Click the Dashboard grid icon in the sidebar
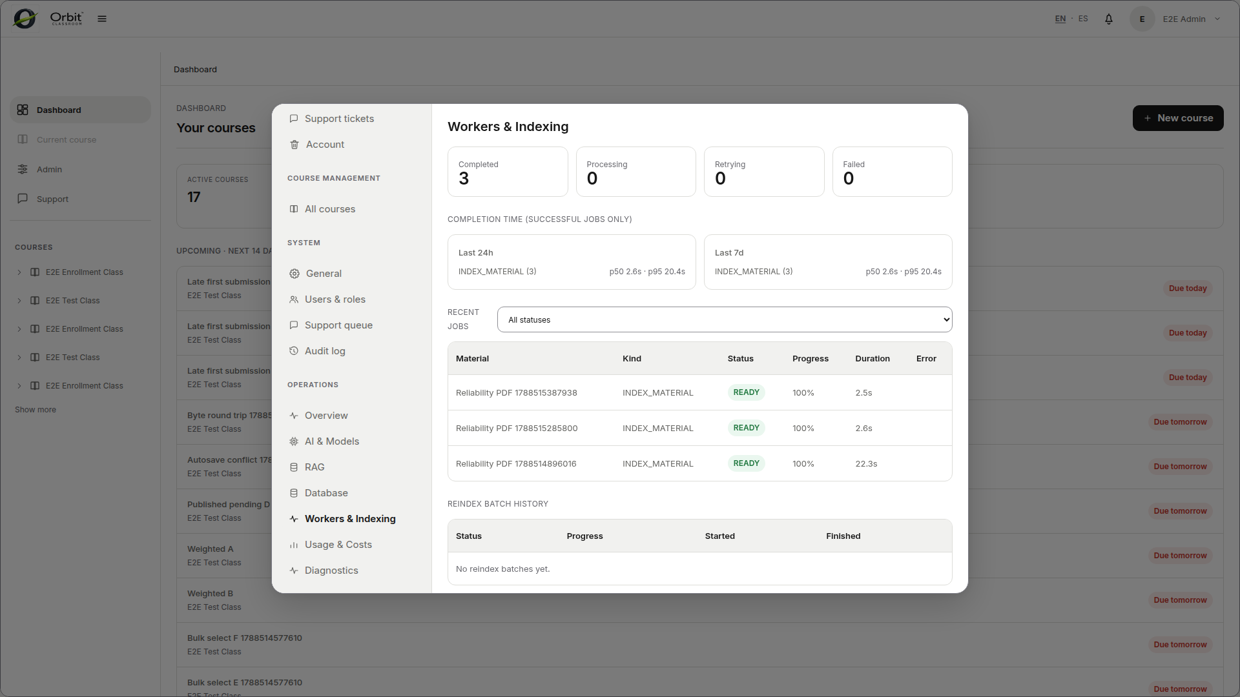Viewport: 1240px width, 697px height. [x=23, y=110]
